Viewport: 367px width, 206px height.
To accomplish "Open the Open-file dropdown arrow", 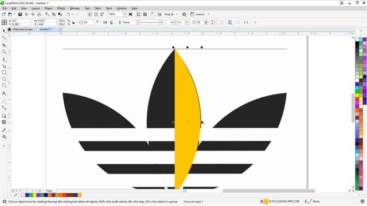I will (14, 14).
